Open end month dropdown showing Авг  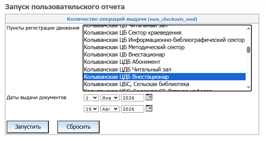pyautogui.click(x=110, y=109)
